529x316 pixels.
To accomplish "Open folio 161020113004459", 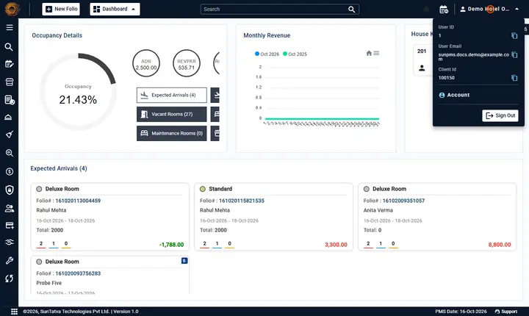I will (x=78, y=201).
